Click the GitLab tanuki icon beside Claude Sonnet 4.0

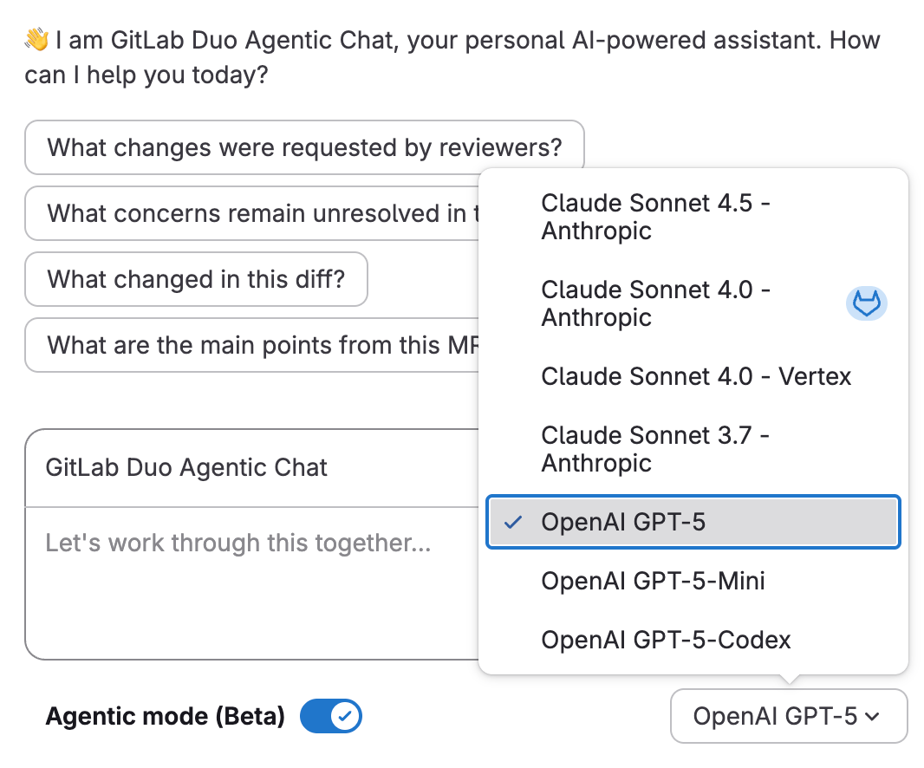tap(866, 303)
